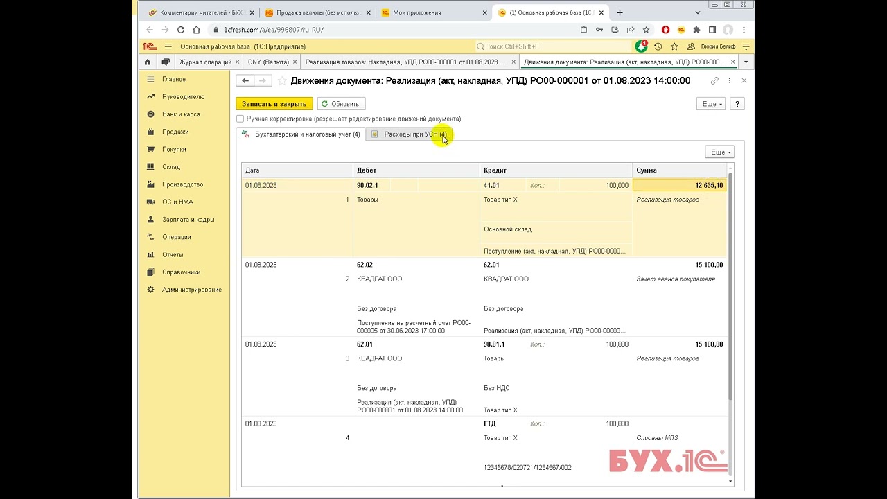Click the browser home icon
The width and height of the screenshot is (887, 499).
pos(197,30)
